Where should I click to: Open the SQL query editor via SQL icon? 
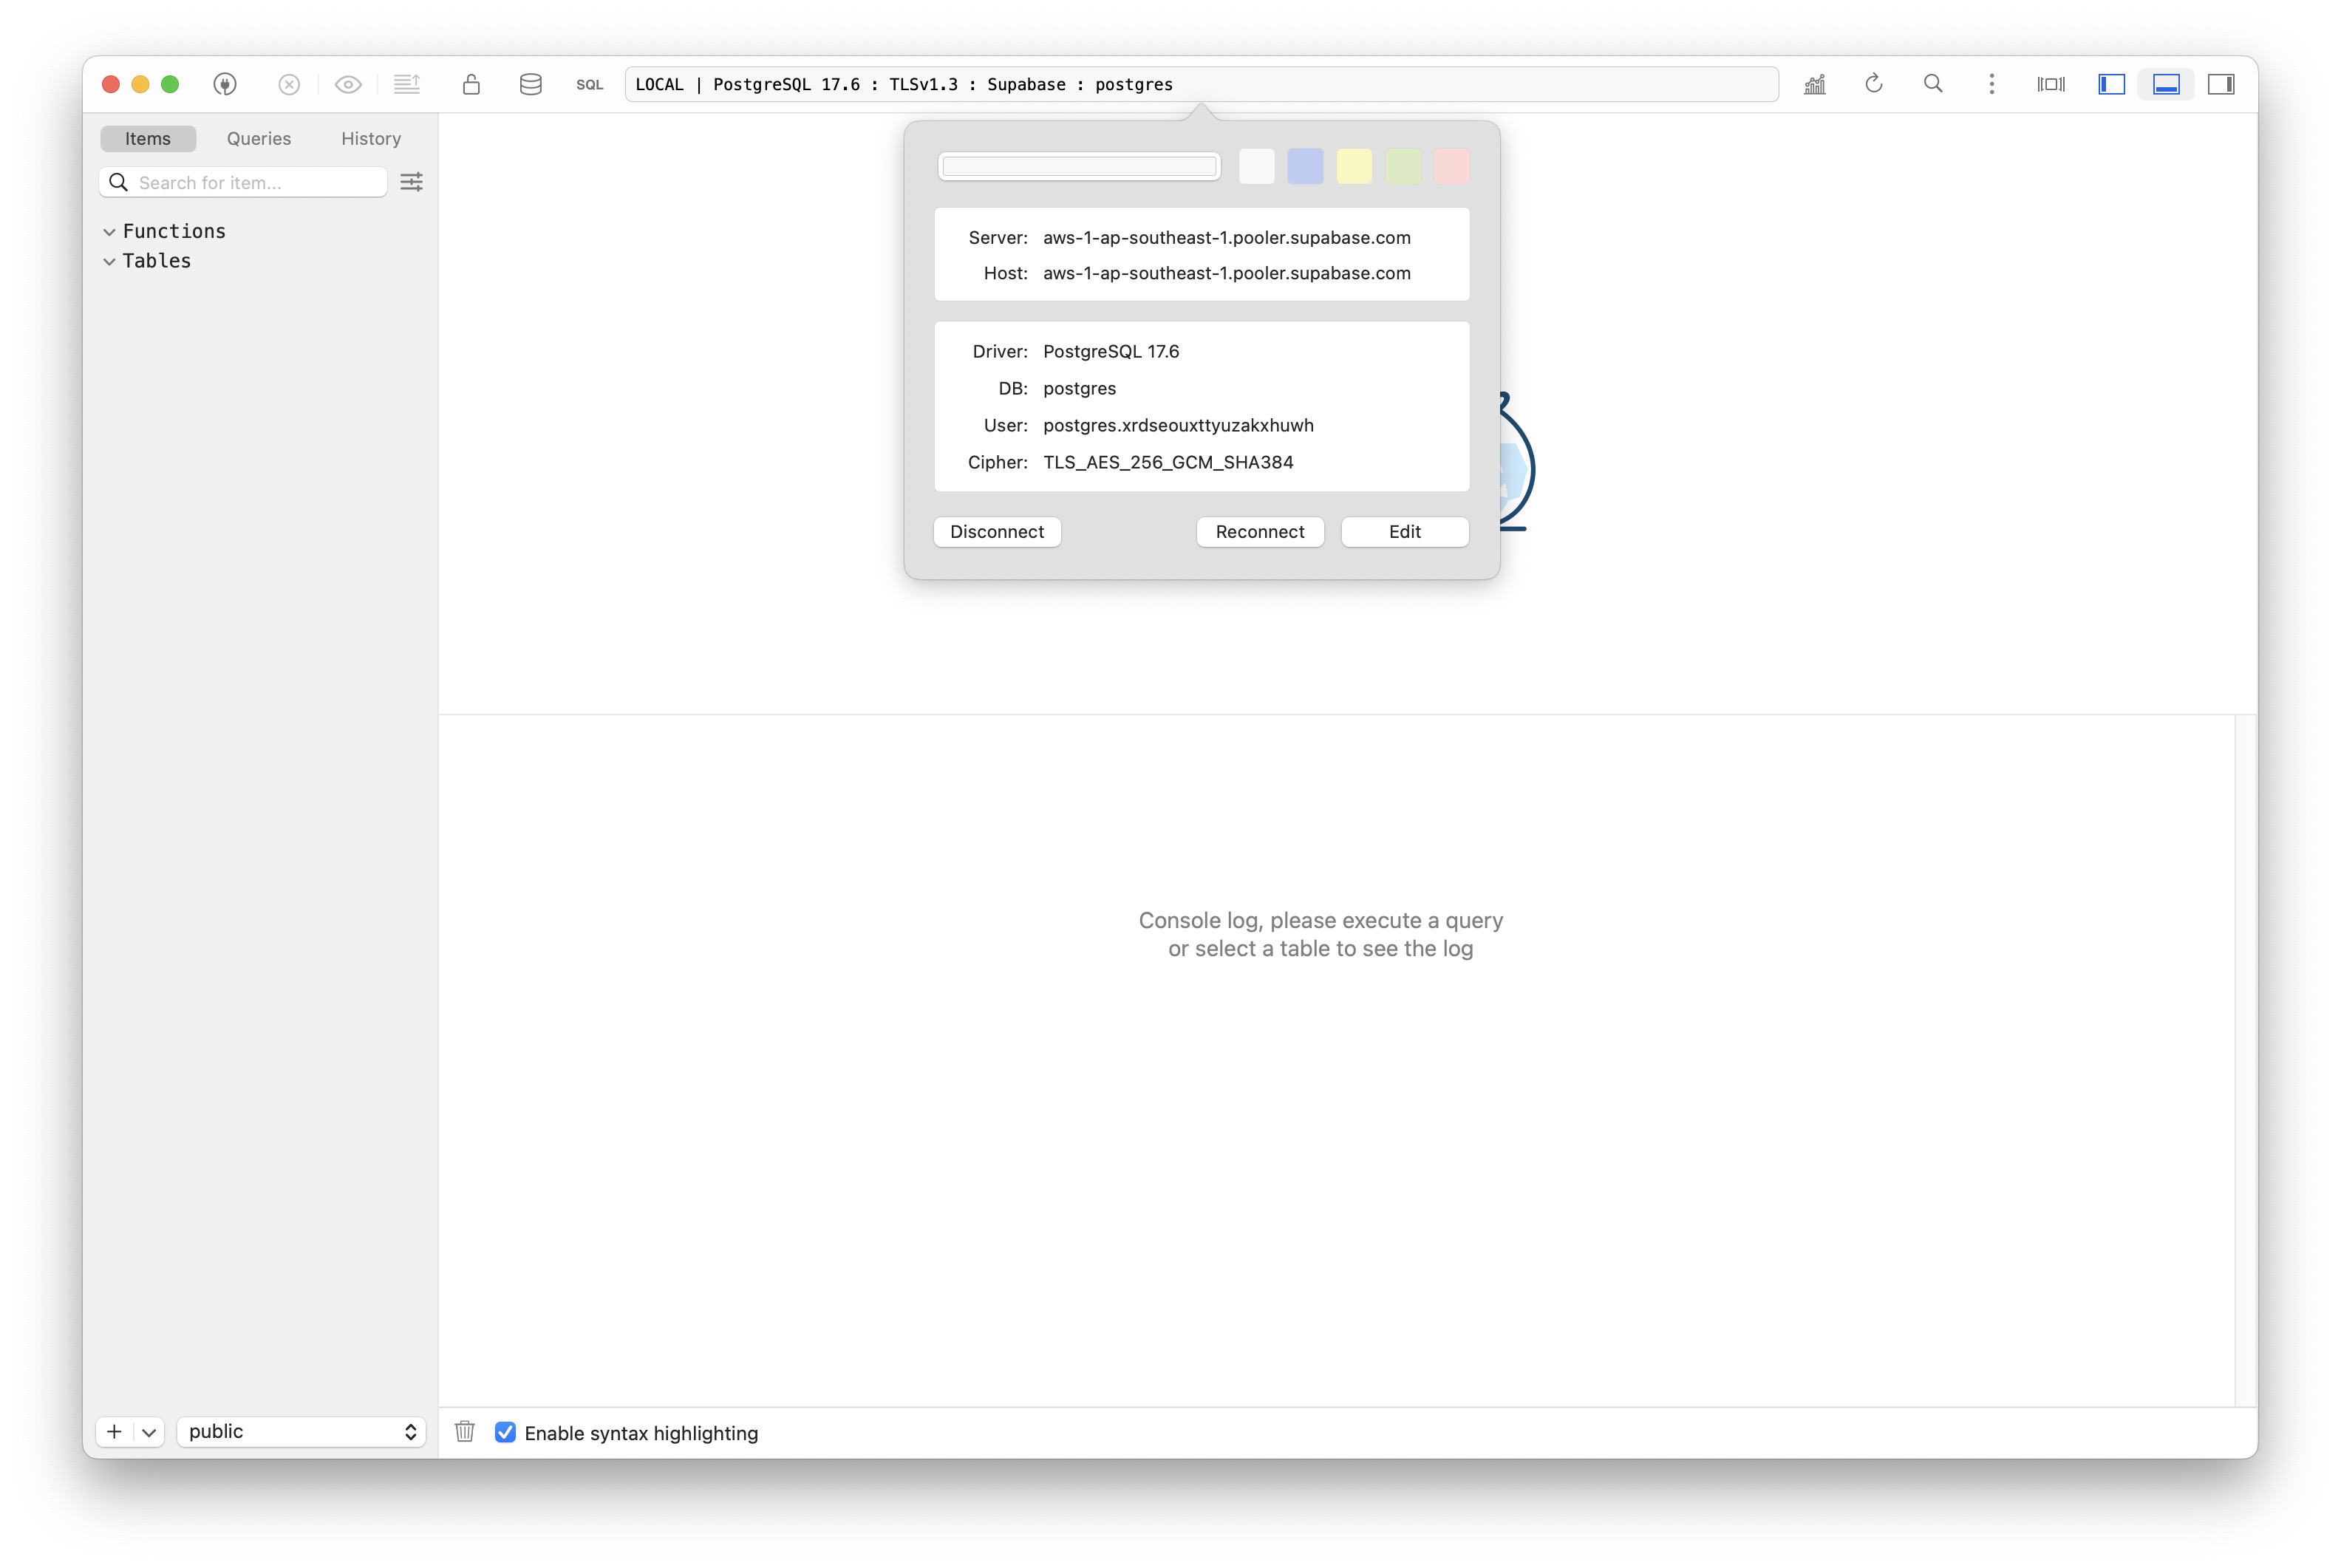pyautogui.click(x=590, y=84)
